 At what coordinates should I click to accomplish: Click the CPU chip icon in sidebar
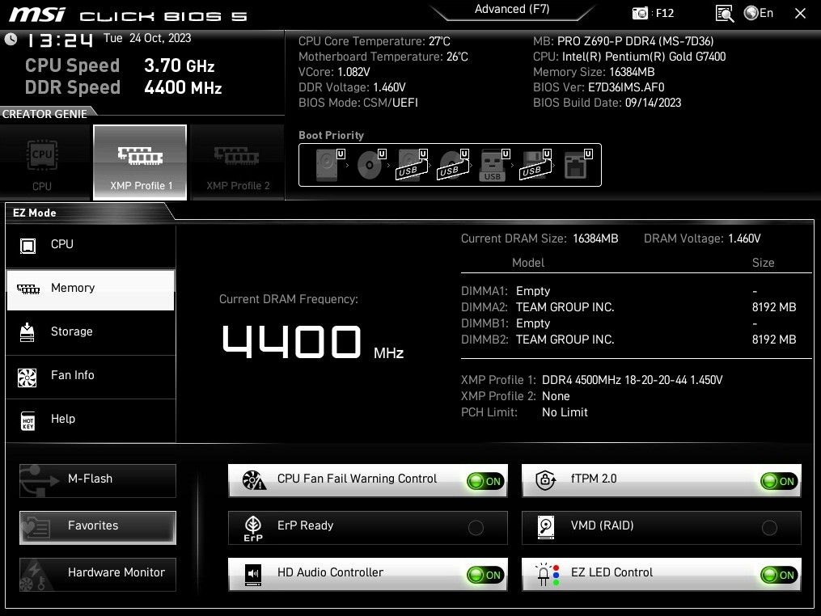click(28, 246)
